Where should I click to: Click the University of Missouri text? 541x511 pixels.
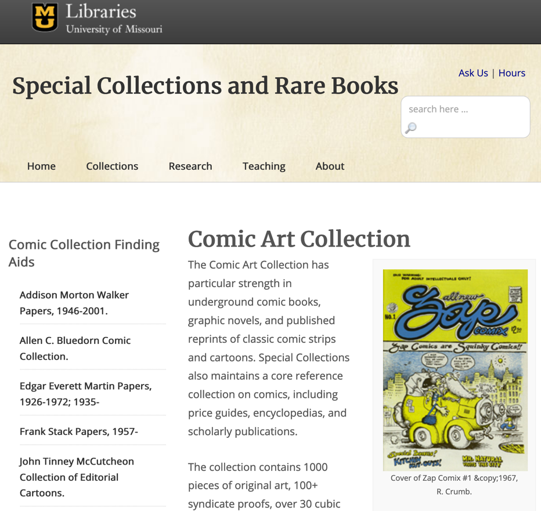coord(114,30)
